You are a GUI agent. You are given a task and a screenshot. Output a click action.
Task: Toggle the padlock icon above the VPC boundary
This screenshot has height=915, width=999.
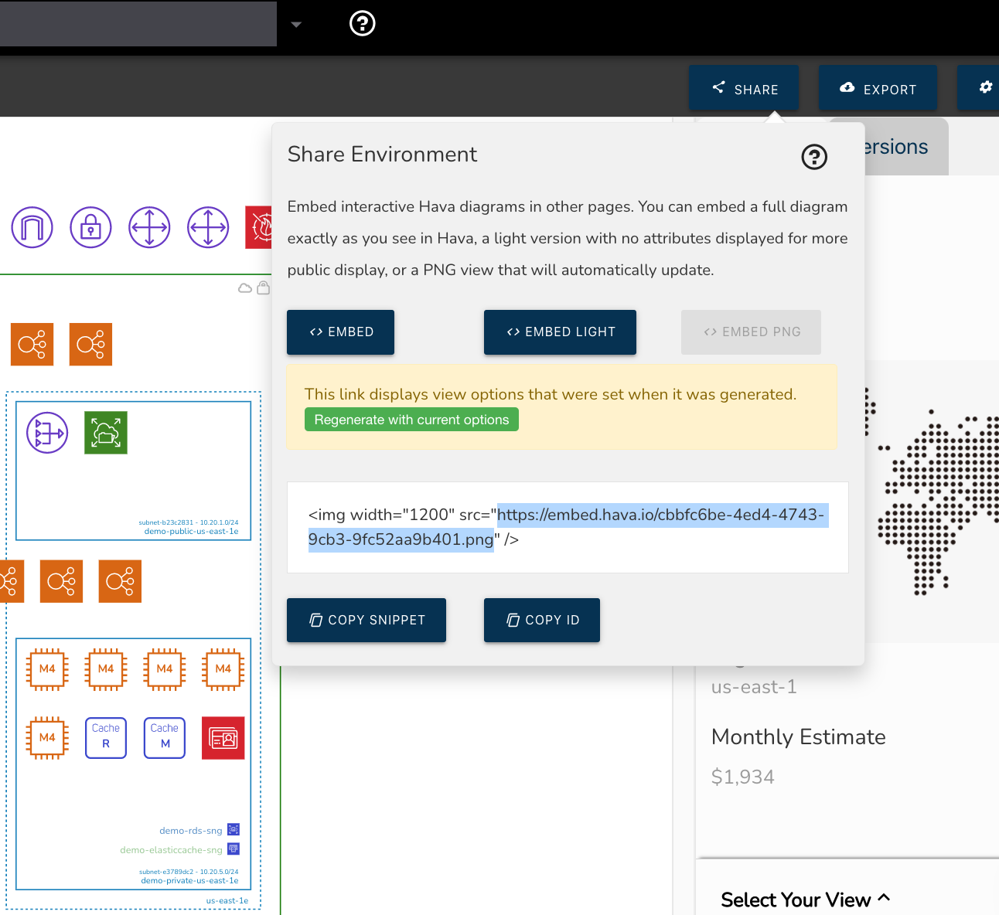[x=263, y=287]
